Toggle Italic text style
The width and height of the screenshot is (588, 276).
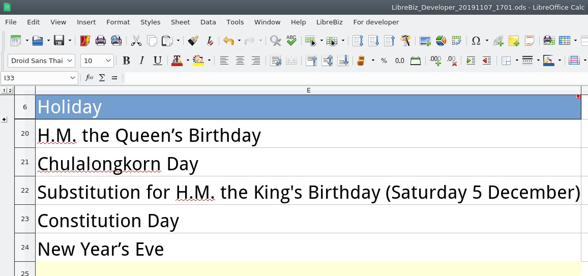[142, 61]
